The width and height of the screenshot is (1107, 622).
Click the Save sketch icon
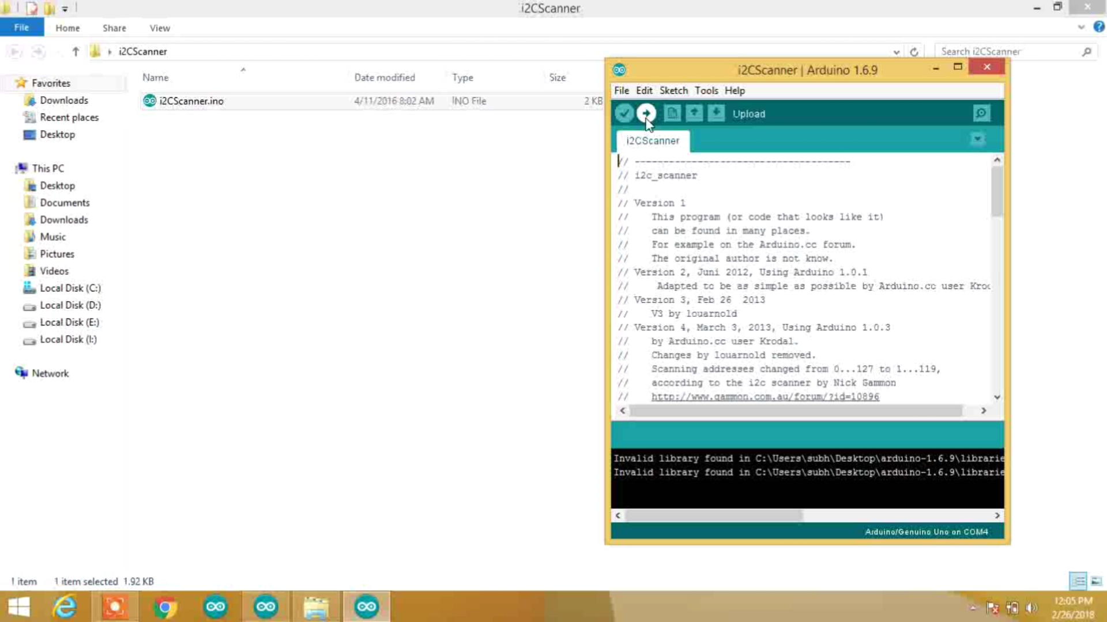click(x=716, y=113)
